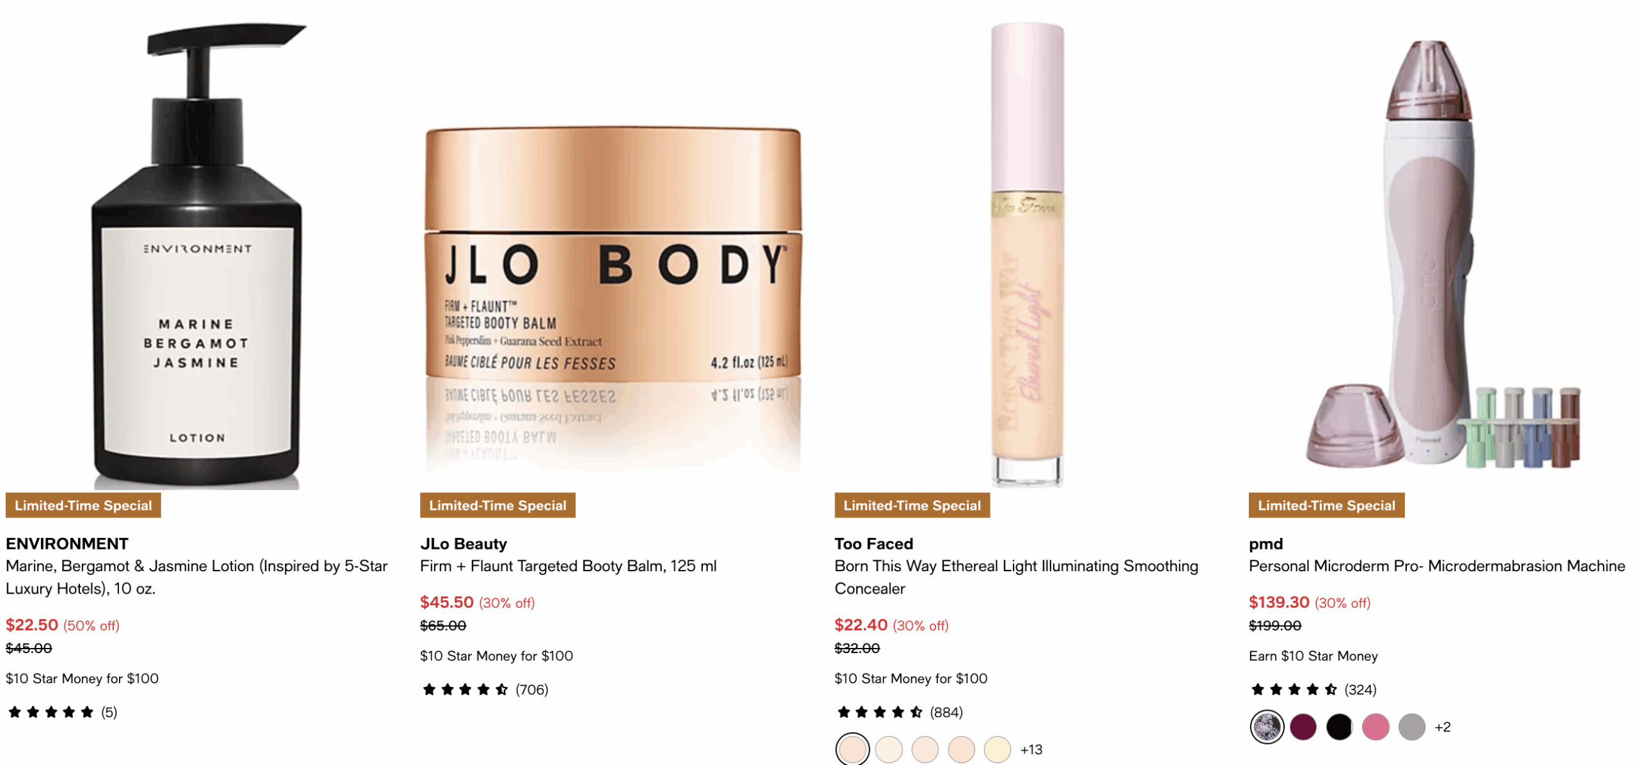Open the pmd microderm device image
Image resolution: width=1637 pixels, height=765 pixels.
pyautogui.click(x=1441, y=255)
